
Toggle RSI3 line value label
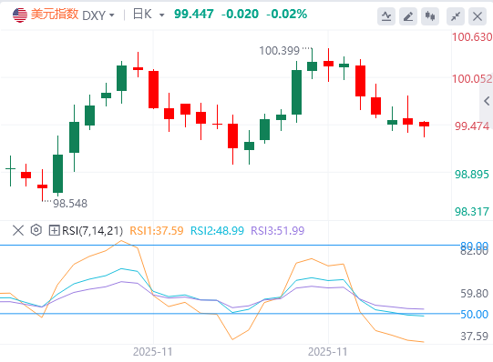tap(278, 230)
